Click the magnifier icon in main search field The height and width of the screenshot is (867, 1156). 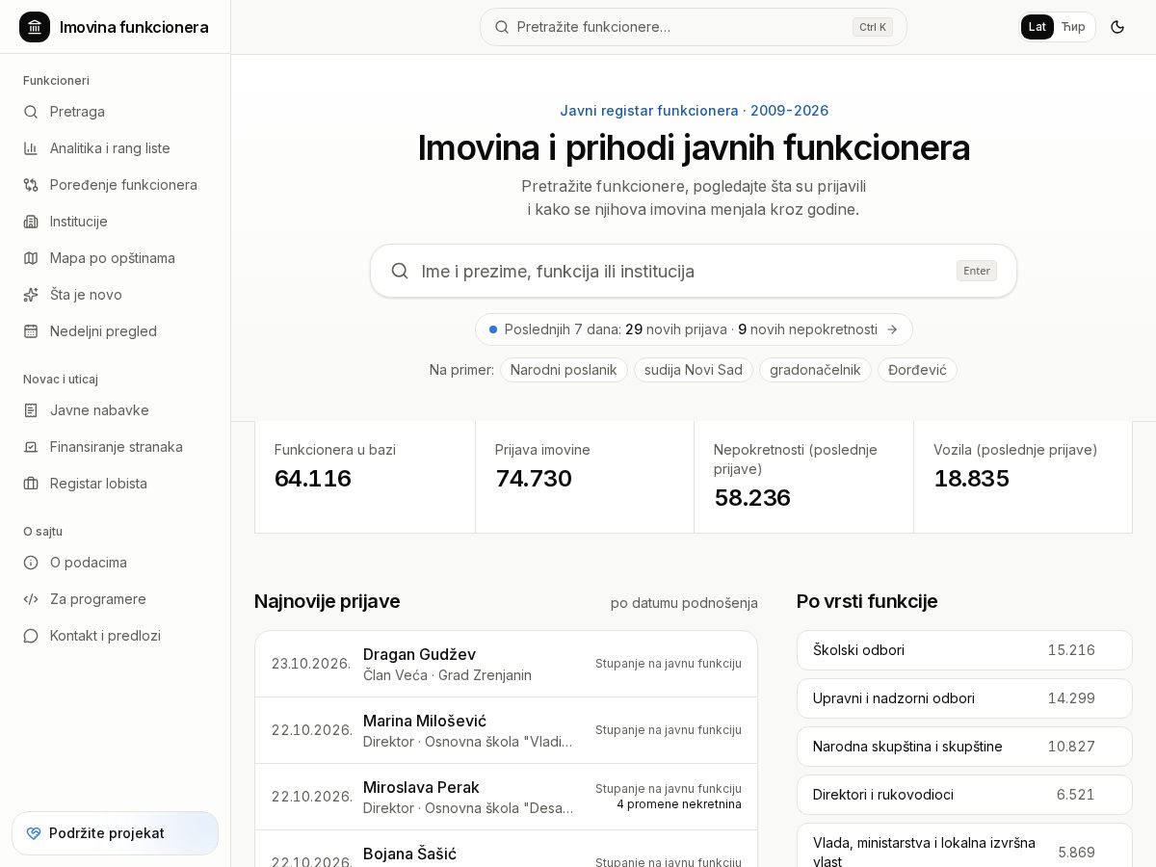click(x=400, y=271)
